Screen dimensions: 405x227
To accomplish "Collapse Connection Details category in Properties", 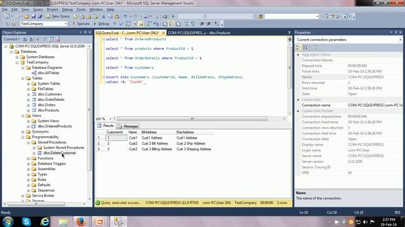I will pyautogui.click(x=298, y=111).
